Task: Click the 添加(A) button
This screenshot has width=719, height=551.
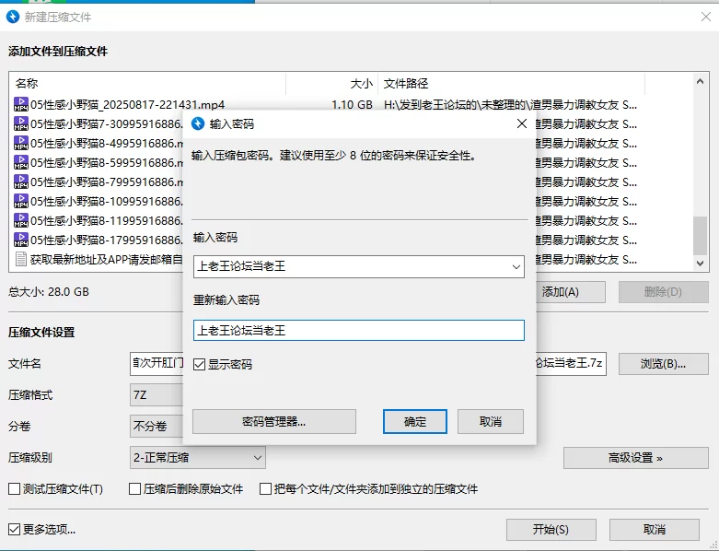Action: click(x=571, y=292)
